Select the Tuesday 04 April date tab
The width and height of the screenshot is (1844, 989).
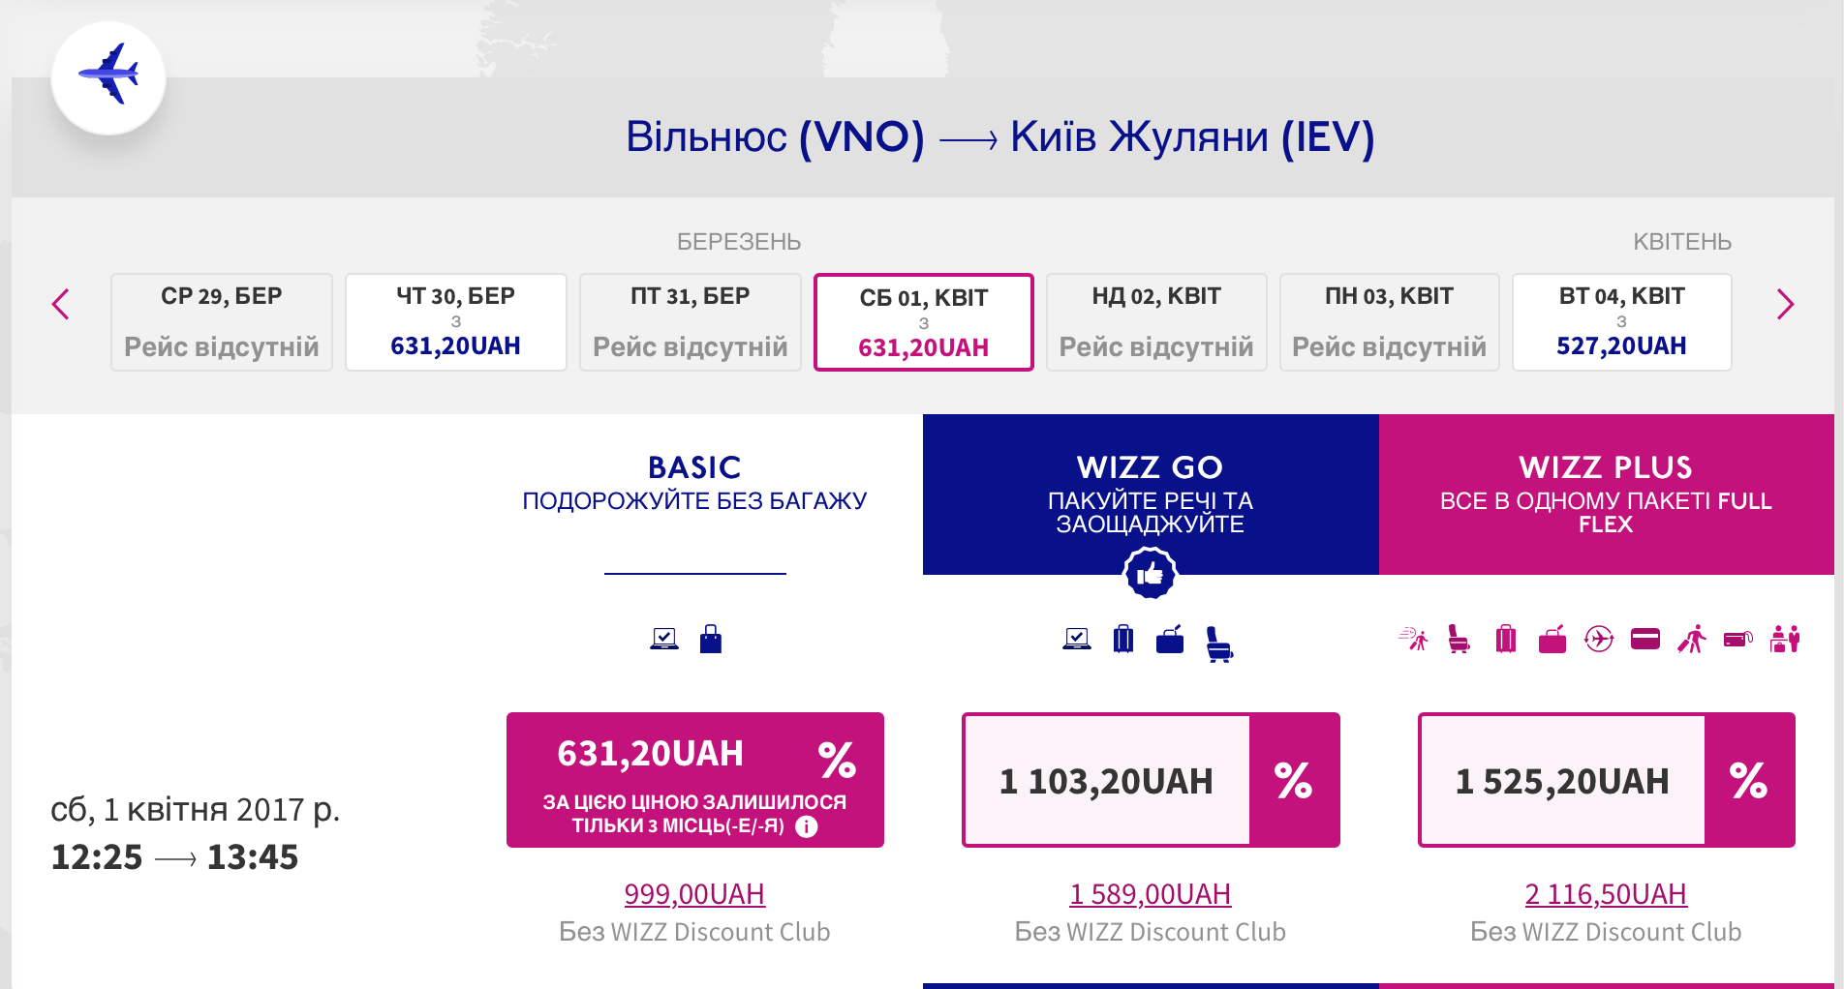[1621, 321]
